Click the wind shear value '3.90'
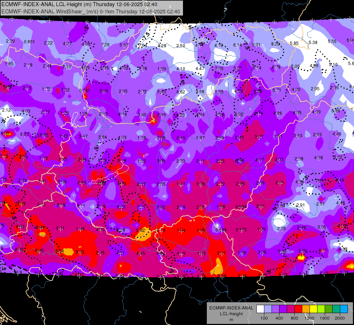354x325 pixels. tap(104, 91)
